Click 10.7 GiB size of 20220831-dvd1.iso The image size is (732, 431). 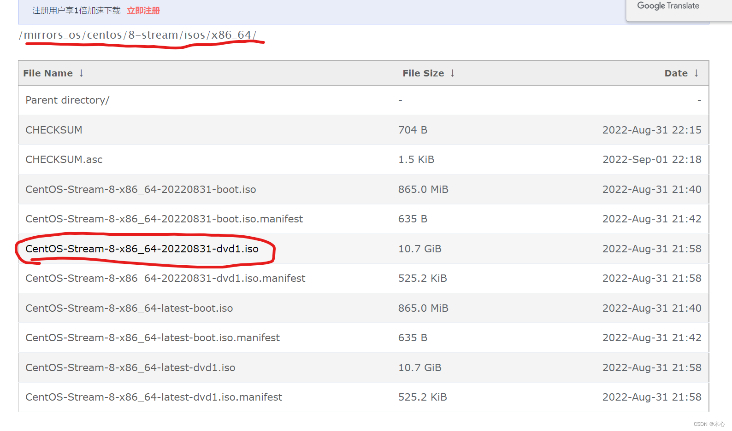tap(420, 249)
